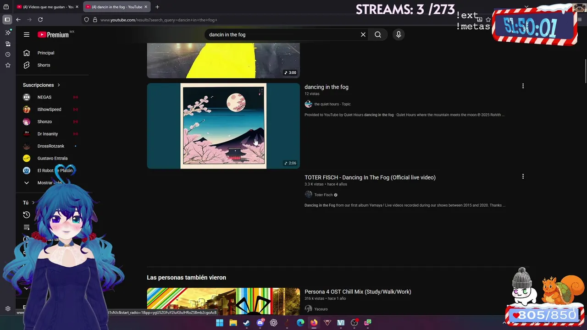Open options menu for TOTER FISCH video

pyautogui.click(x=523, y=176)
